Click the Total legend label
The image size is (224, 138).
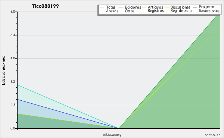pyautogui.click(x=110, y=7)
